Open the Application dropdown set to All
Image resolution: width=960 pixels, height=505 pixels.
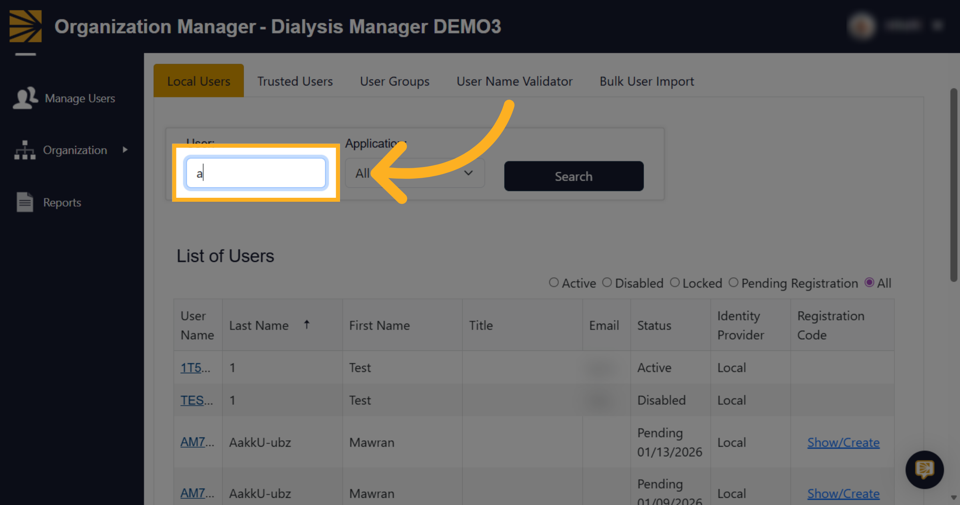[x=415, y=173]
